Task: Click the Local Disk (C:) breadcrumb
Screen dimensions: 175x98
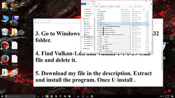Action: tap(103, 7)
